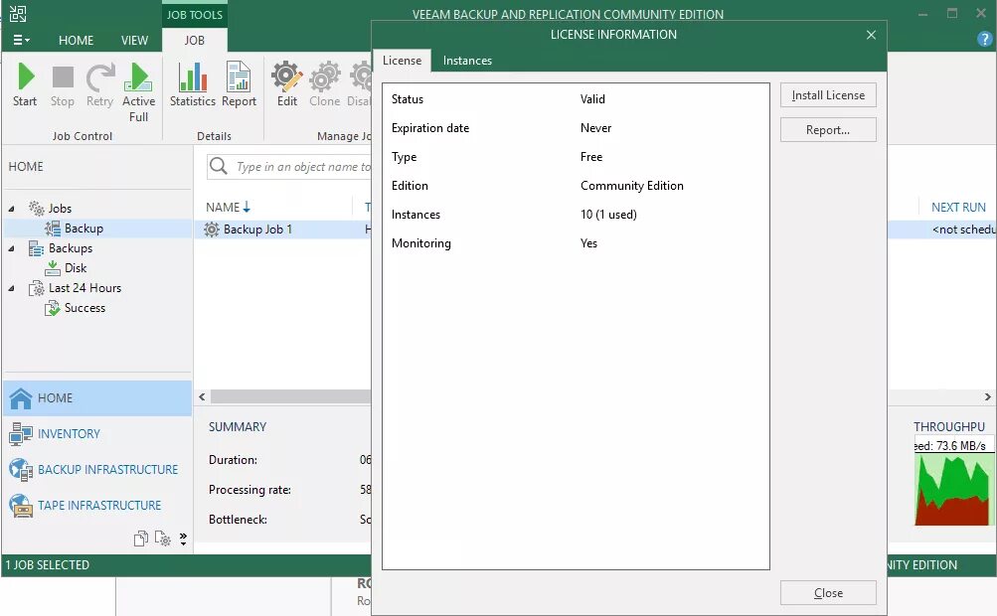Click the history gear icon below navigation
The width and height of the screenshot is (997, 616).
(163, 539)
